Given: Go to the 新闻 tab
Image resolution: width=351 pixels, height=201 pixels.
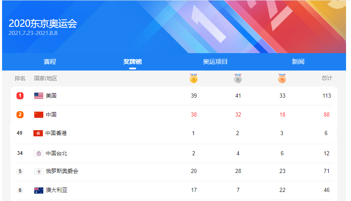Looking at the screenshot, I should tap(298, 62).
